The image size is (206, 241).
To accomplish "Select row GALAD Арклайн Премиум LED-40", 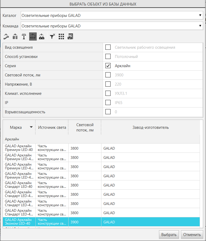I will (x=101, y=148).
